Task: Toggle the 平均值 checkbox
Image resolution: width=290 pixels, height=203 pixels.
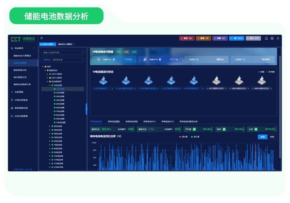Action: [194, 129]
